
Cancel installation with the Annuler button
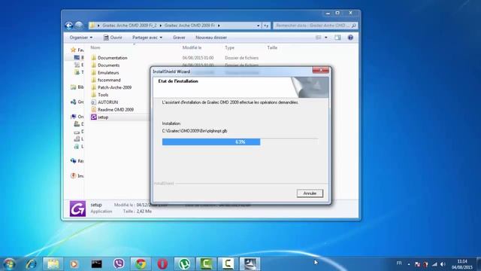310,193
